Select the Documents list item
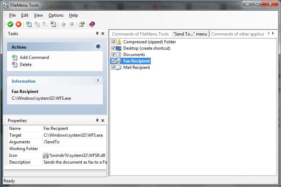The image size is (281, 187). pos(134,55)
